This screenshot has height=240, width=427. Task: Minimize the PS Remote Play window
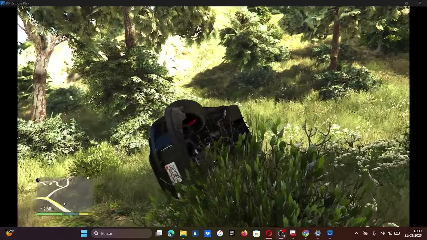click(x=394, y=3)
